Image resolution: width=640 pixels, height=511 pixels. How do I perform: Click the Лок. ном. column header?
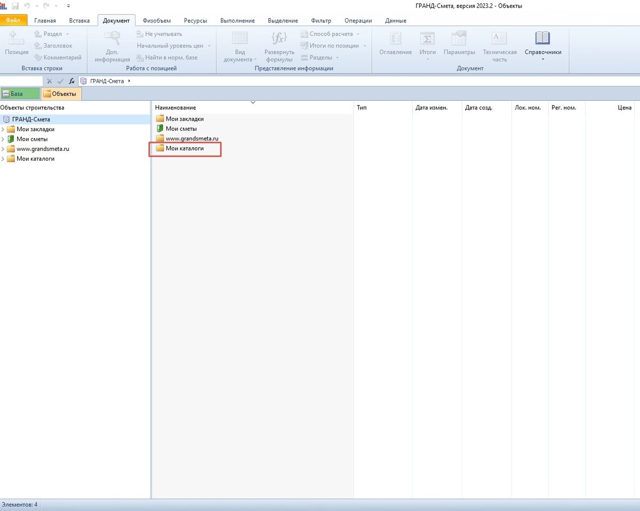(x=530, y=108)
